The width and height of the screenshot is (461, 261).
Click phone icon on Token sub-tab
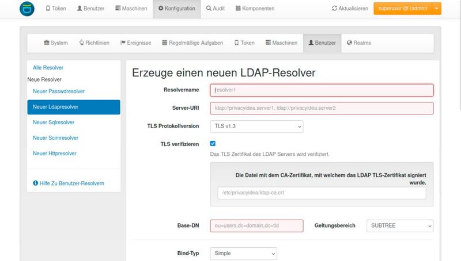click(237, 43)
